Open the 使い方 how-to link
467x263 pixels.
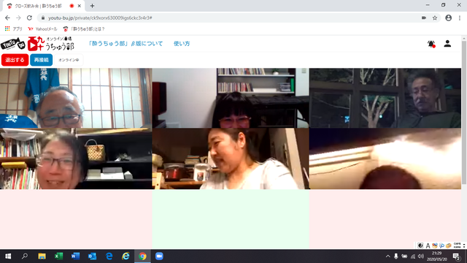[x=182, y=44]
